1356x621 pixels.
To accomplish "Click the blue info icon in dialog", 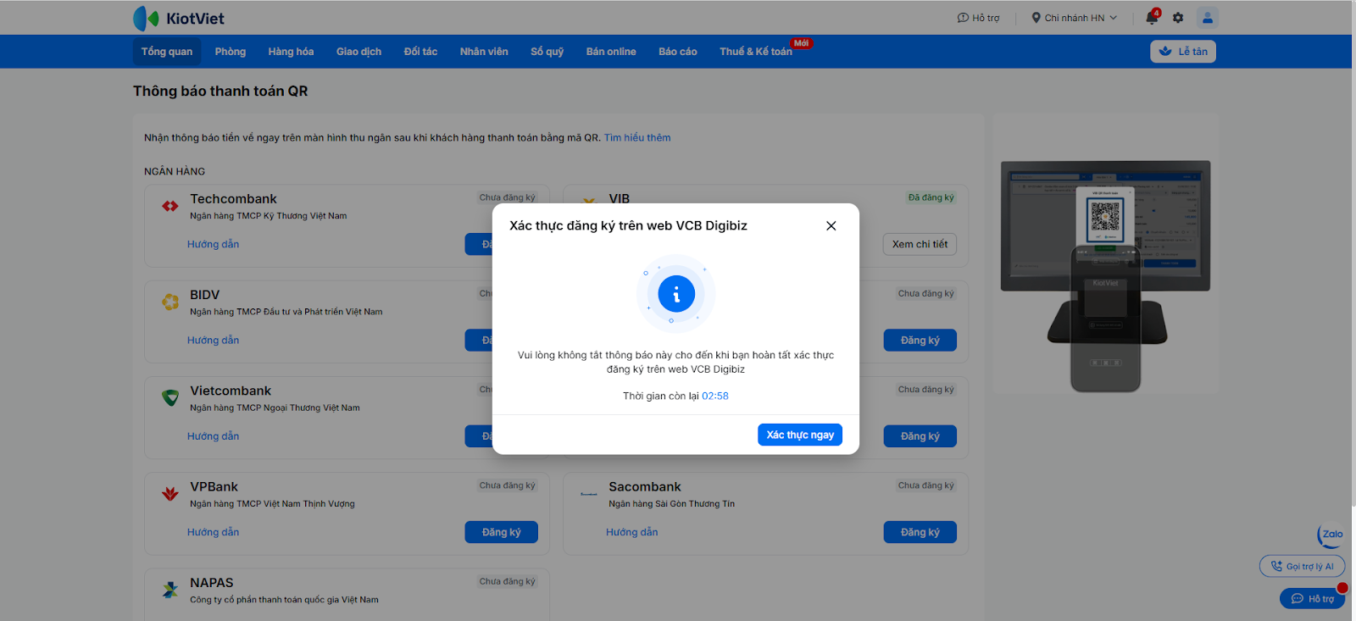I will [676, 294].
